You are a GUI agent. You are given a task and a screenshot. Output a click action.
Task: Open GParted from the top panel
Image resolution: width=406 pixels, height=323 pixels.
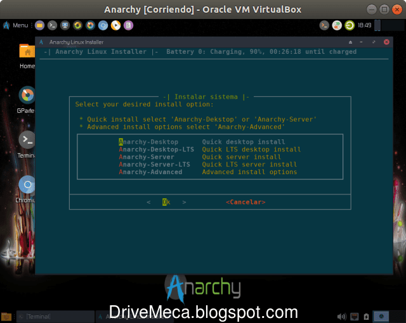coord(90,25)
